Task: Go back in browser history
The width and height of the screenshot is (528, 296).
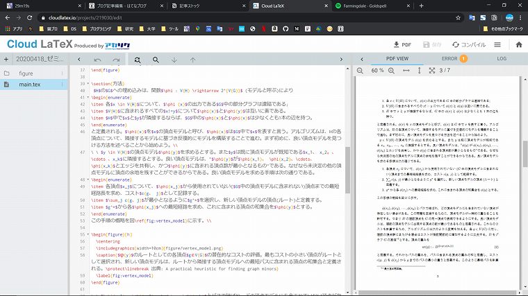Action: (8, 17)
